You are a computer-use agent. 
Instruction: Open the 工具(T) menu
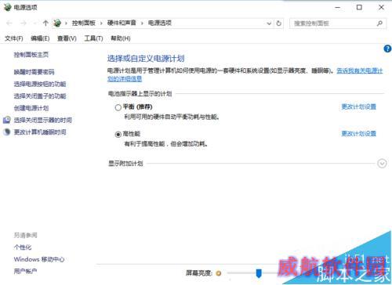coord(93,38)
